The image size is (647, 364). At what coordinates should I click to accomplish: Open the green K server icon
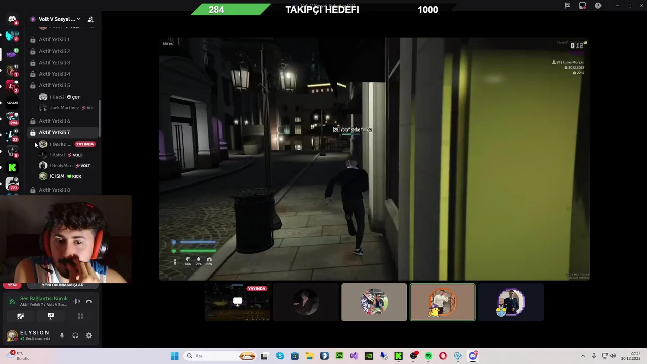coord(12,167)
